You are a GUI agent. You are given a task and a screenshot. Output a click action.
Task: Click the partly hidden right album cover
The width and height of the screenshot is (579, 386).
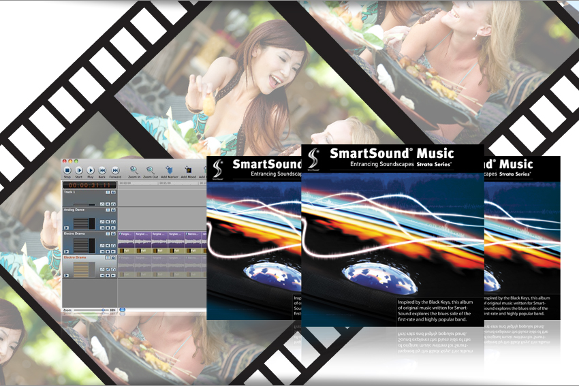coord(522,238)
